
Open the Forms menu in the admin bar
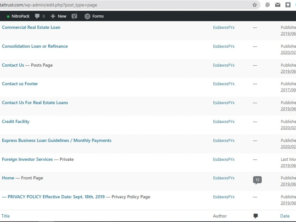click(94, 16)
